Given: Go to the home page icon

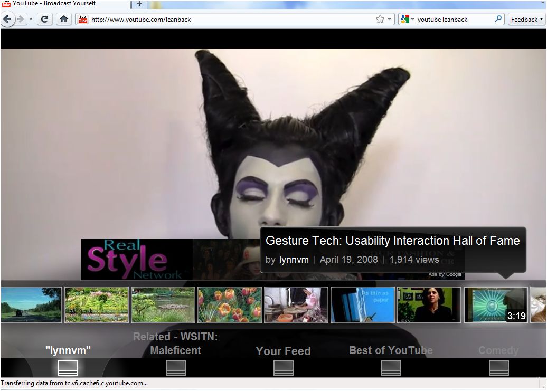Looking at the screenshot, I should [64, 19].
